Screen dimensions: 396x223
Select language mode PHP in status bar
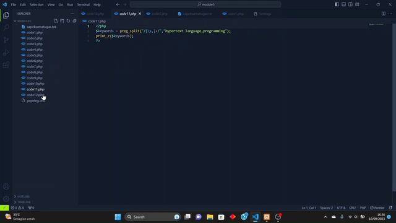click(x=363, y=208)
